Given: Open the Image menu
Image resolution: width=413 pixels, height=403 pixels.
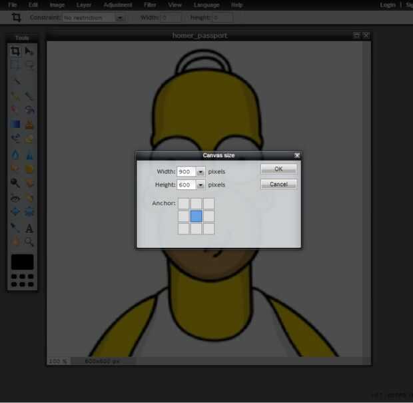Looking at the screenshot, I should click(57, 5).
